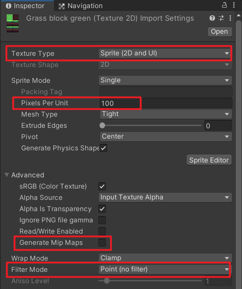Switch to the Inspector tab

pyautogui.click(x=27, y=6)
